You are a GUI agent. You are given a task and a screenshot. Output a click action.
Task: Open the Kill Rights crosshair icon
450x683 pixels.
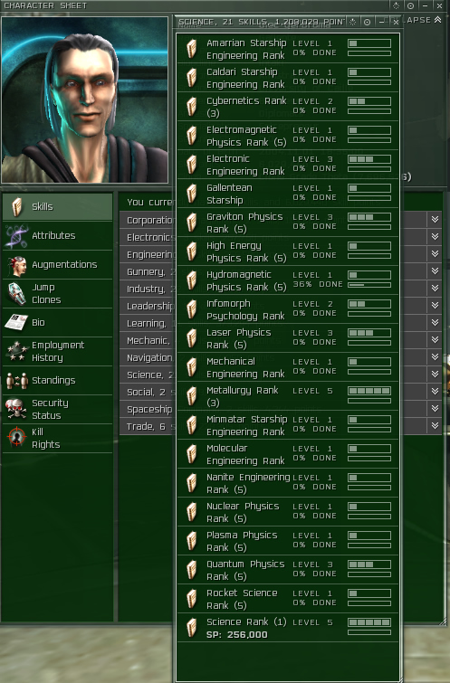16,438
